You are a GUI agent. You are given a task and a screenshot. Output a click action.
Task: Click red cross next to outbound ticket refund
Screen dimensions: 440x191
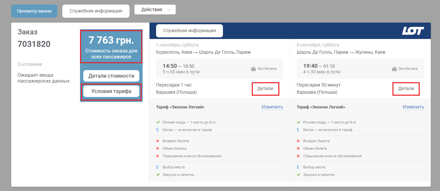(x=158, y=141)
